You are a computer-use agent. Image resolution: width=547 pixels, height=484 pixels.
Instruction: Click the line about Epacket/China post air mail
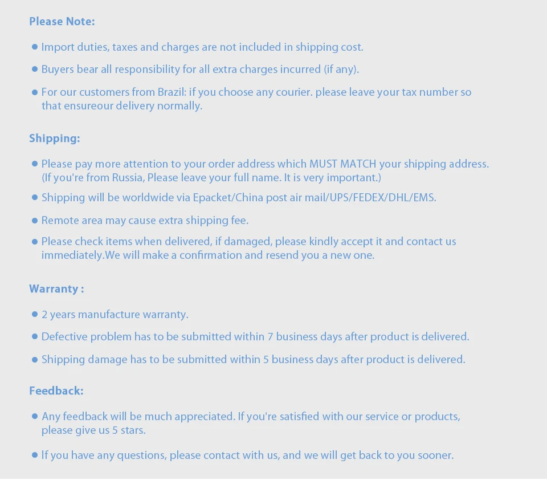(x=239, y=198)
